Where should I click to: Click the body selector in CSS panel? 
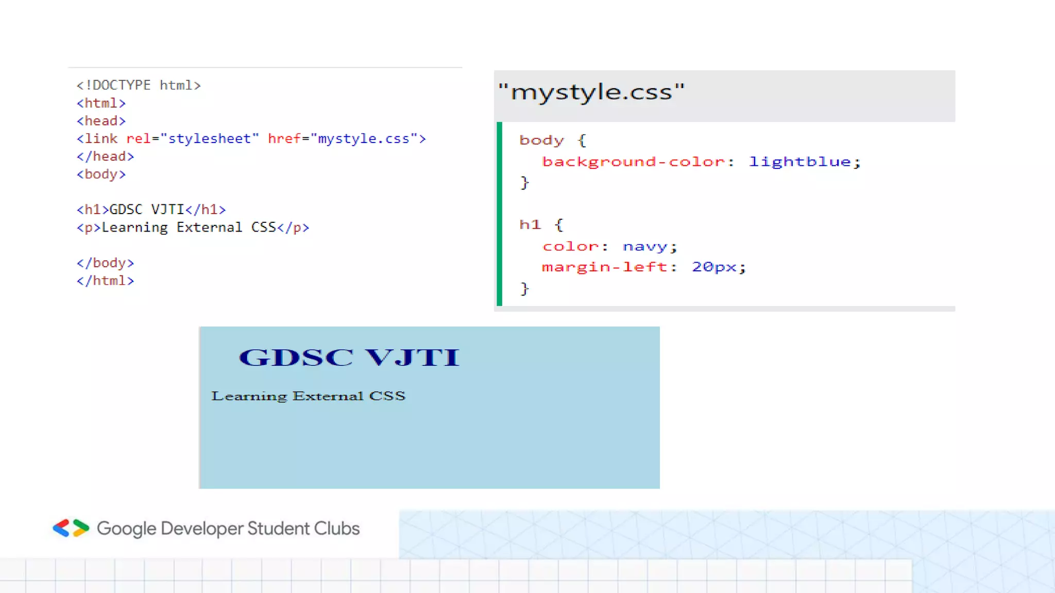(x=541, y=140)
